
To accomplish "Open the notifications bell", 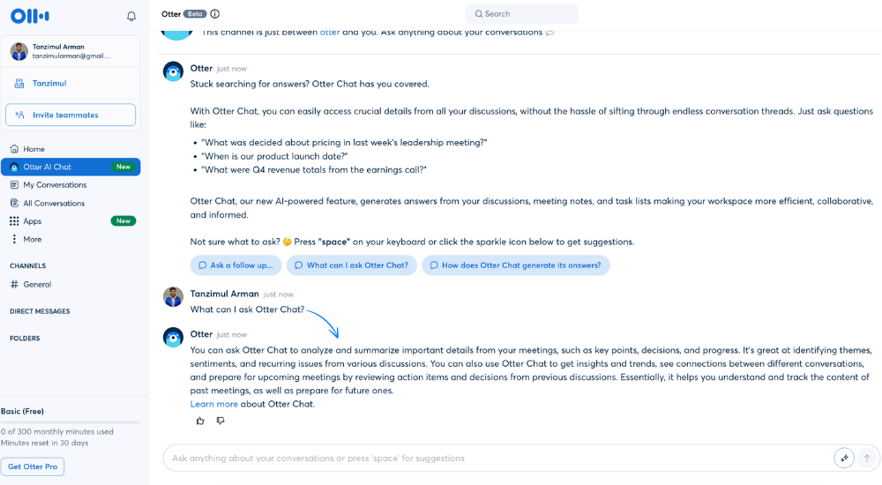I will coord(131,17).
